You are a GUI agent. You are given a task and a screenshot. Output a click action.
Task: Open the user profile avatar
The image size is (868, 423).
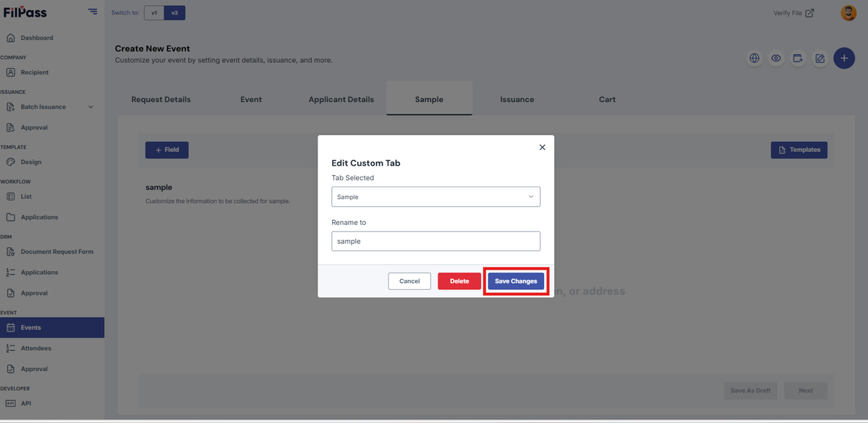(x=848, y=12)
